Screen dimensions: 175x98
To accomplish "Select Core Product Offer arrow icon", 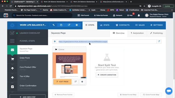I will pyautogui.click(x=12, y=68).
